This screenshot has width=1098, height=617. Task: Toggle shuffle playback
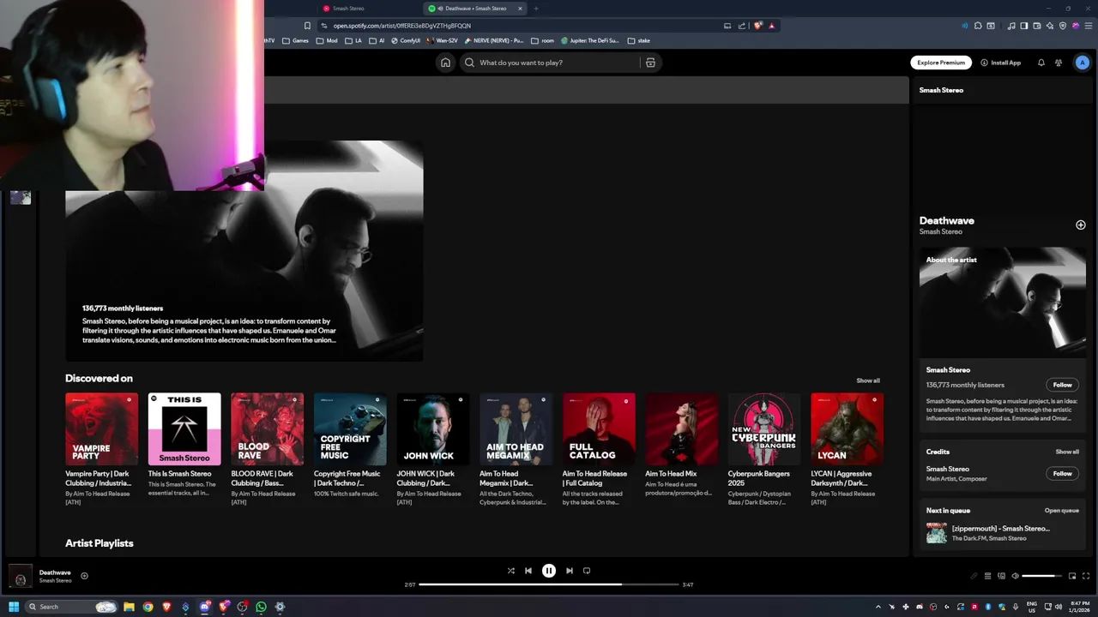[510, 571]
